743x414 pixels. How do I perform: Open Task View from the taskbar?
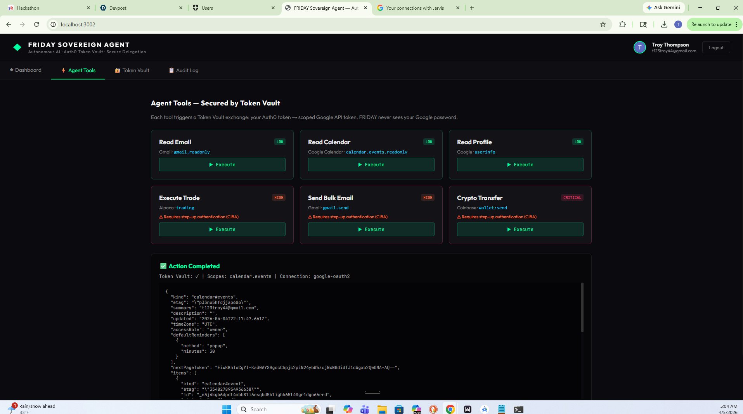coord(330,409)
